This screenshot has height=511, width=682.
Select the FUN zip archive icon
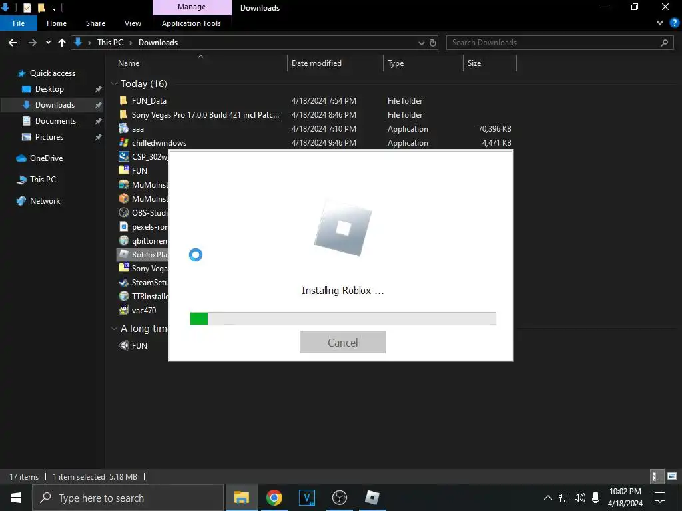(x=123, y=170)
